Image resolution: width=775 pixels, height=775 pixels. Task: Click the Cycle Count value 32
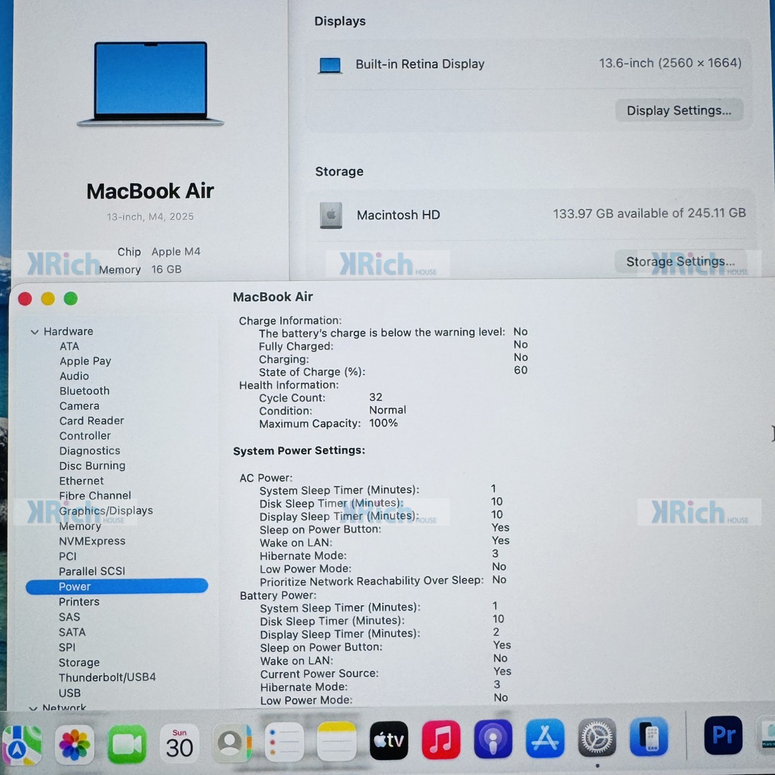pos(375,397)
